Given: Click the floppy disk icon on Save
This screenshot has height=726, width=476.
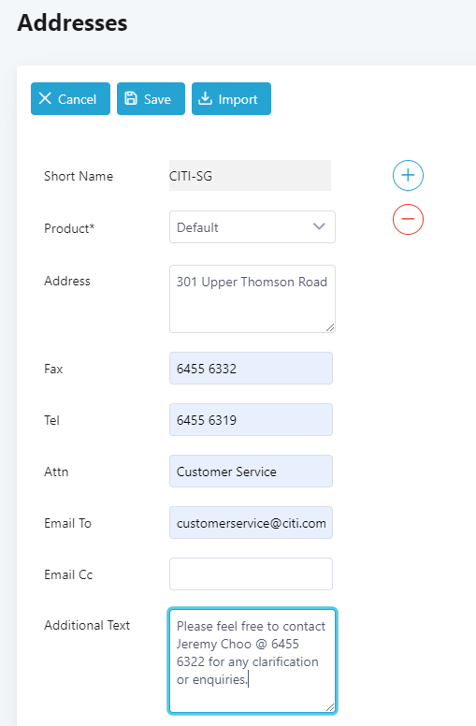Looking at the screenshot, I should 131,98.
